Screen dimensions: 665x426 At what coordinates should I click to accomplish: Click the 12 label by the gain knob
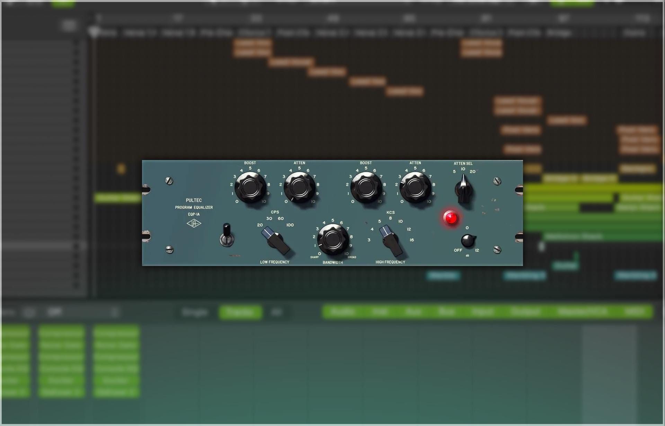(x=477, y=250)
